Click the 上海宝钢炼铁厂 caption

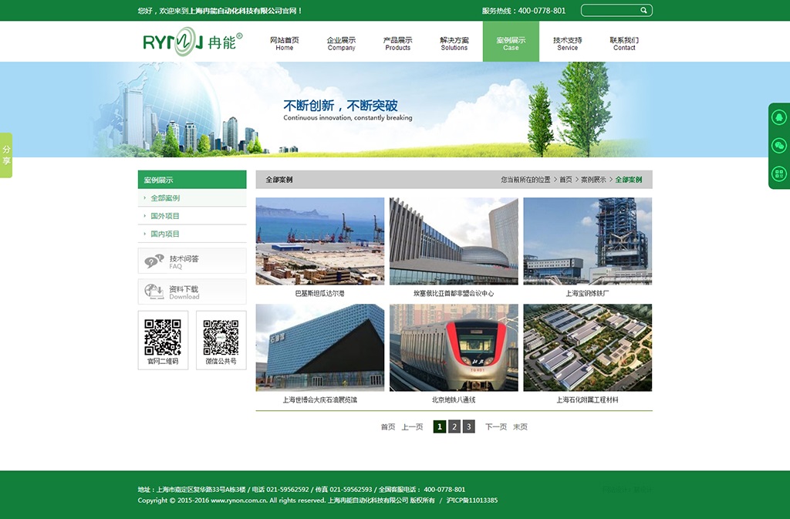pyautogui.click(x=587, y=293)
